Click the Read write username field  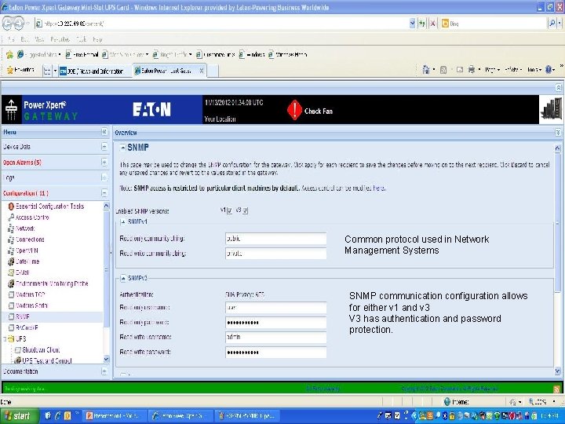click(275, 337)
